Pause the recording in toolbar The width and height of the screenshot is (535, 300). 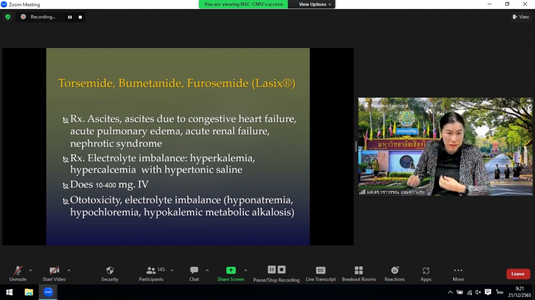coord(272,270)
